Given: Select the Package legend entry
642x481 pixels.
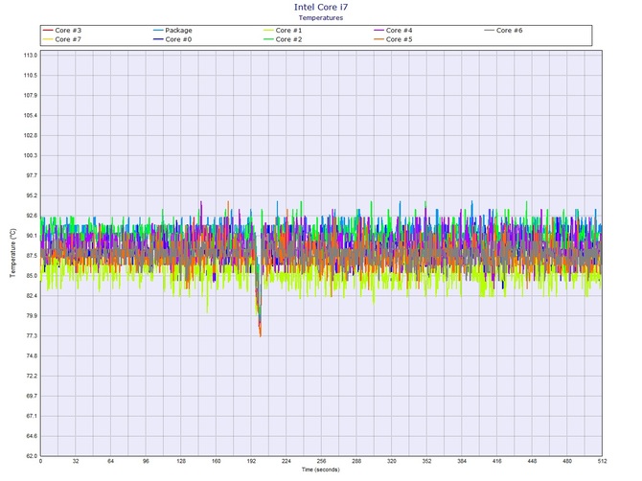Looking at the screenshot, I should (172, 31).
